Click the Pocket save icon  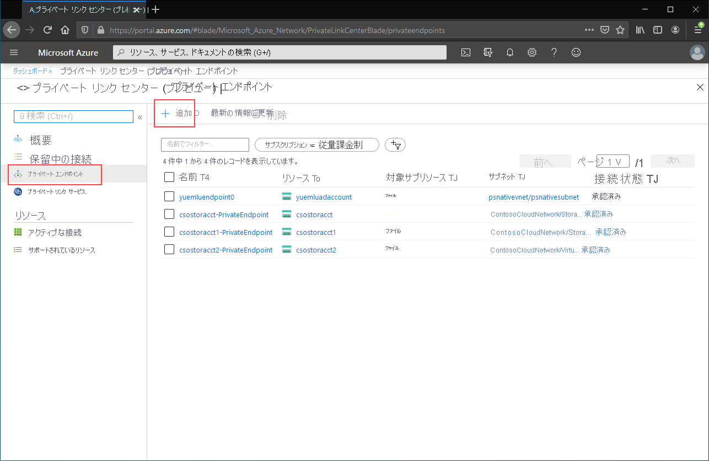(x=605, y=30)
